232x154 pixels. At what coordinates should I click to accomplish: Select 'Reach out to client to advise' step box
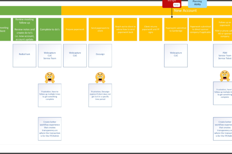(x=125, y=29)
